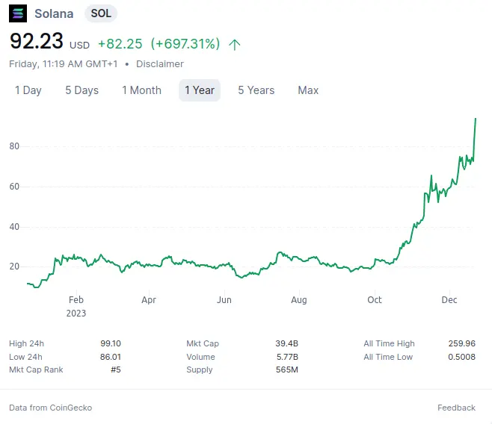Click the Dec axis label
The image size is (492, 424).
pos(449,300)
